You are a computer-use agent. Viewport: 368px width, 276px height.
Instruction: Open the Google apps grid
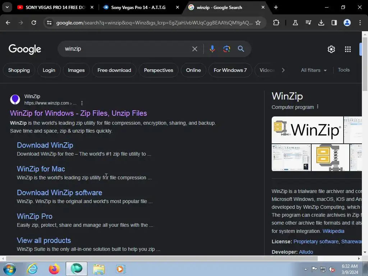click(348, 49)
